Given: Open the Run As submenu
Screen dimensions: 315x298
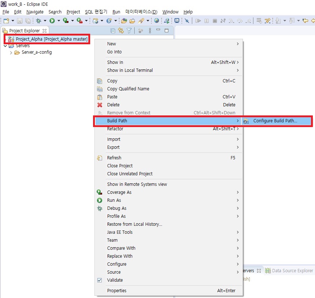Looking at the screenshot, I should pyautogui.click(x=169, y=200).
